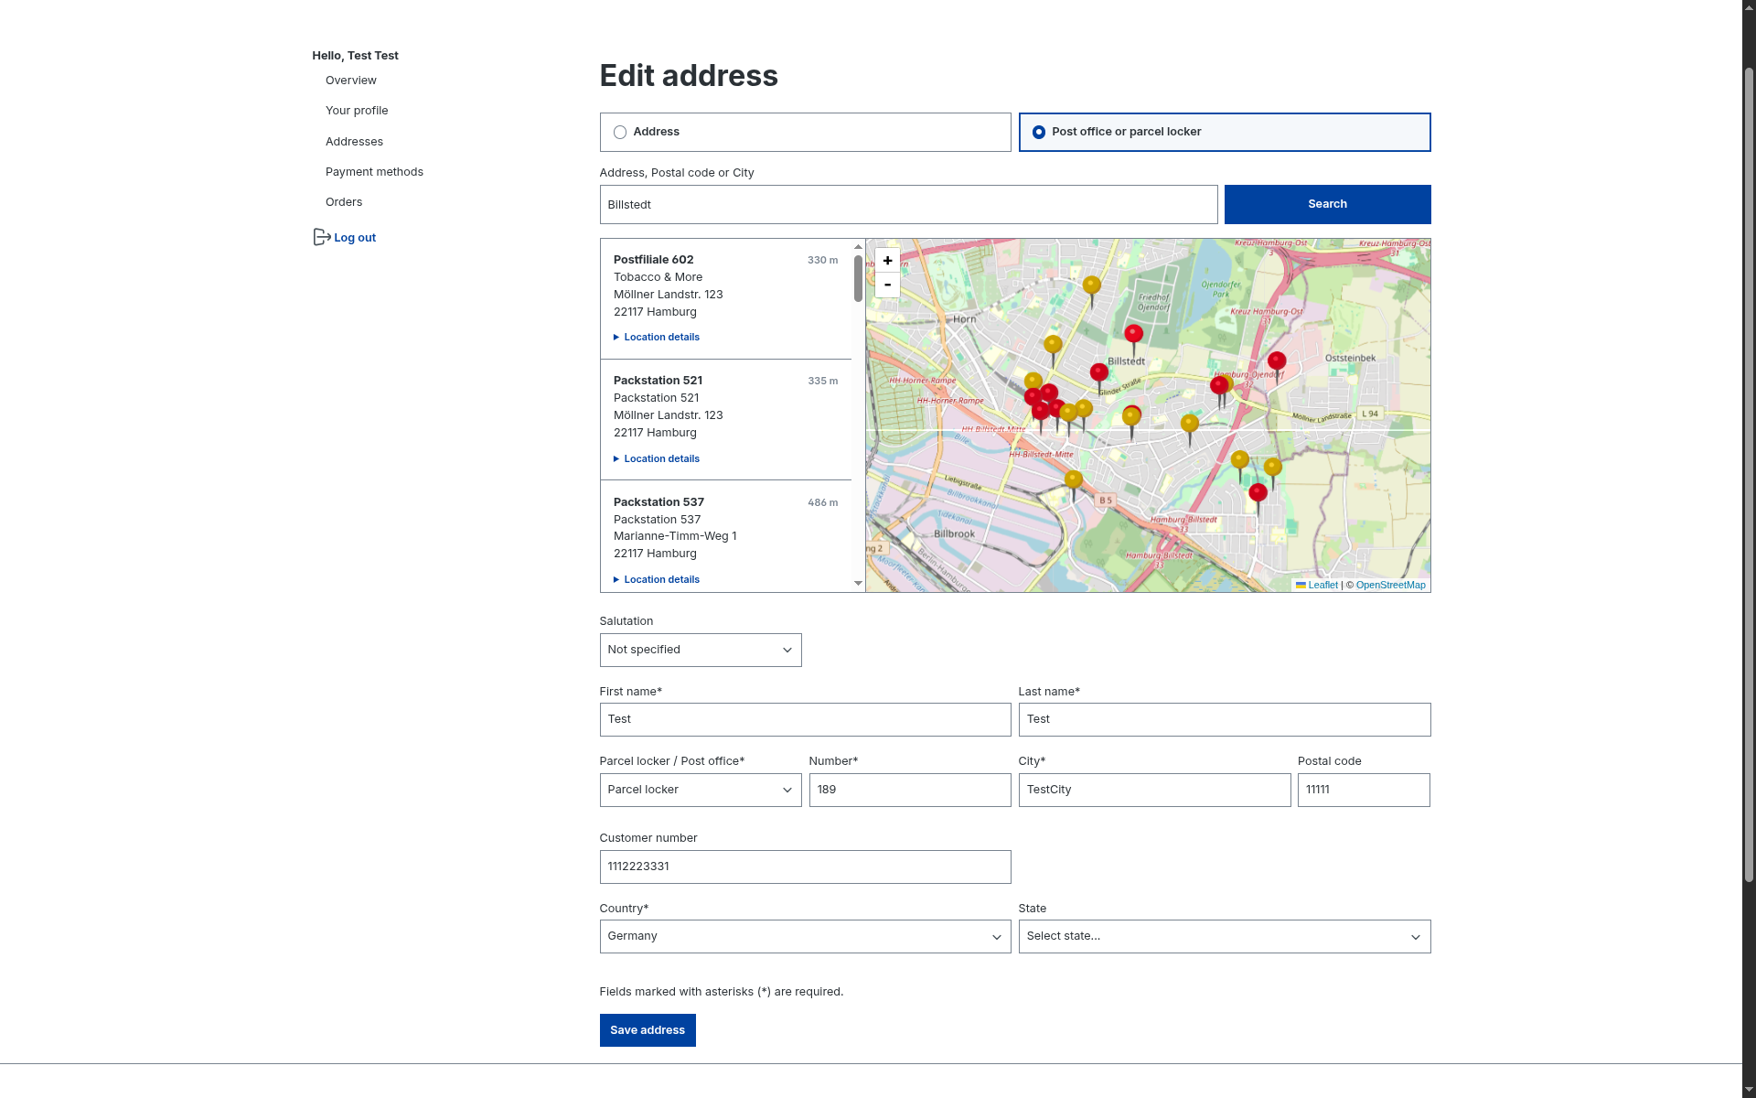Select the Postfiliale 602 title text
1756x1098 pixels.
point(653,260)
